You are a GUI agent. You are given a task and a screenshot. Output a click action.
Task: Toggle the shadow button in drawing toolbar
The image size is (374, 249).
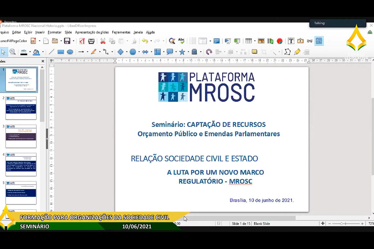(254, 52)
